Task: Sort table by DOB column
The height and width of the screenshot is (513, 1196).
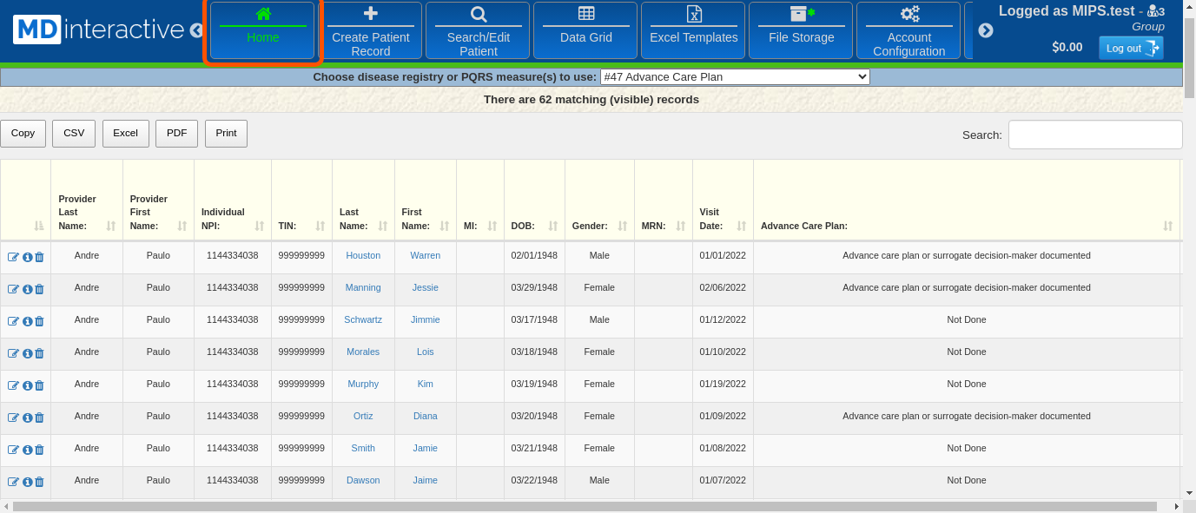Action: (x=533, y=226)
